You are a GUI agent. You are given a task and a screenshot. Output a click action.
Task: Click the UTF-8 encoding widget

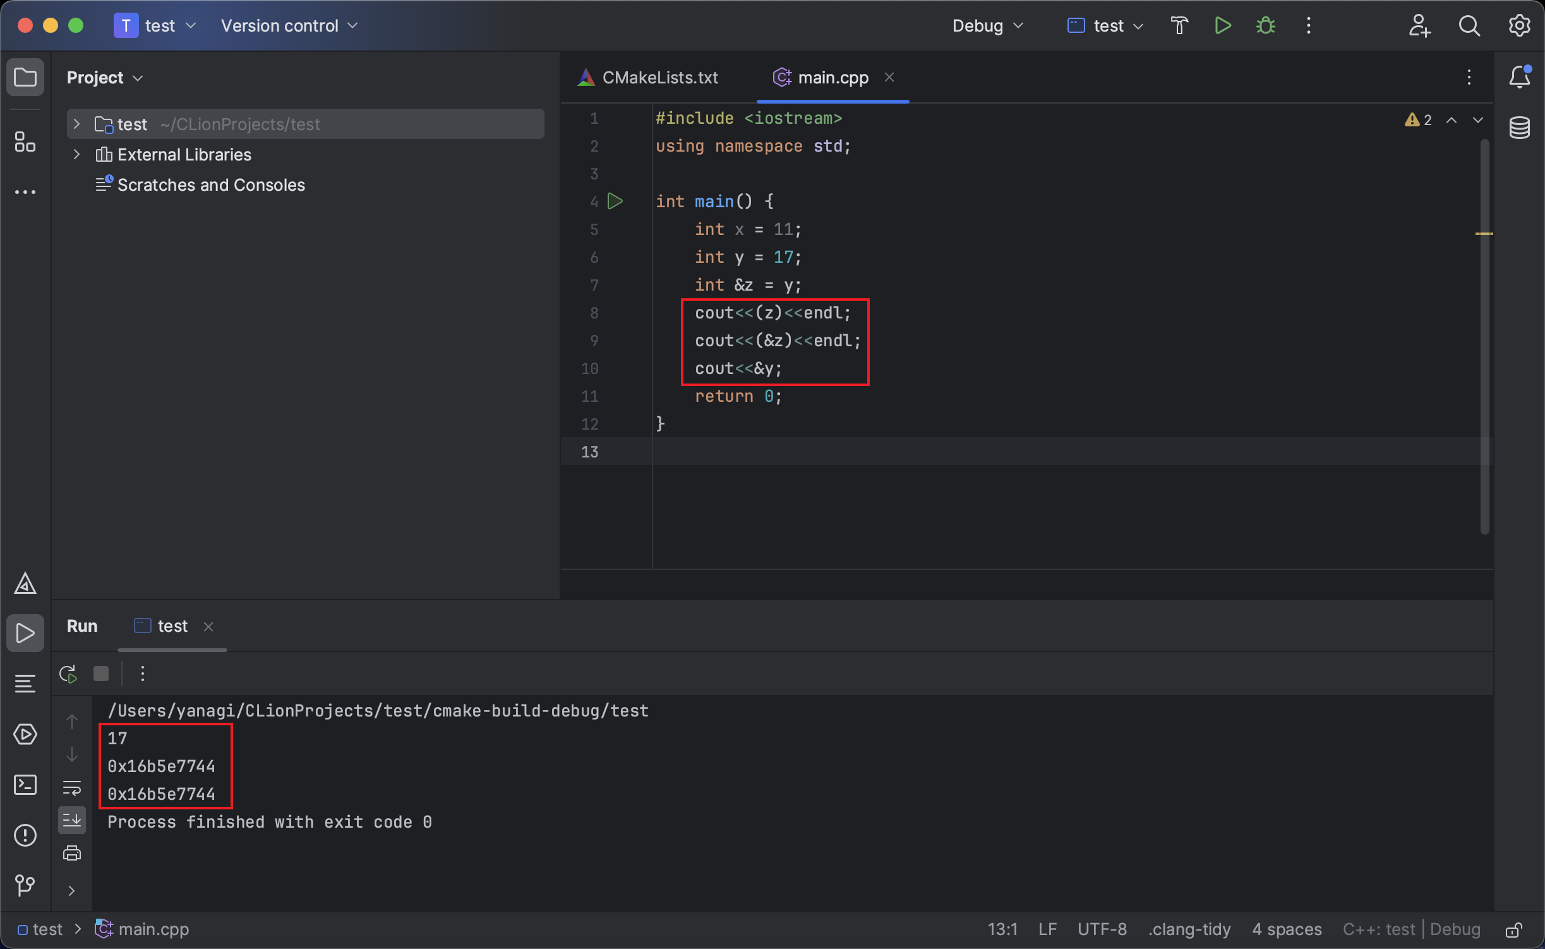point(1102,929)
